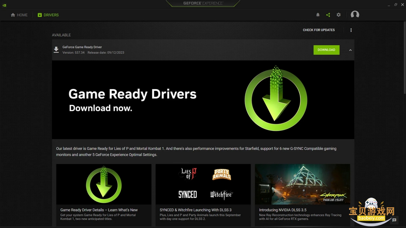Click the 'Version: 537.34' text
This screenshot has width=406, height=228.
73,53
